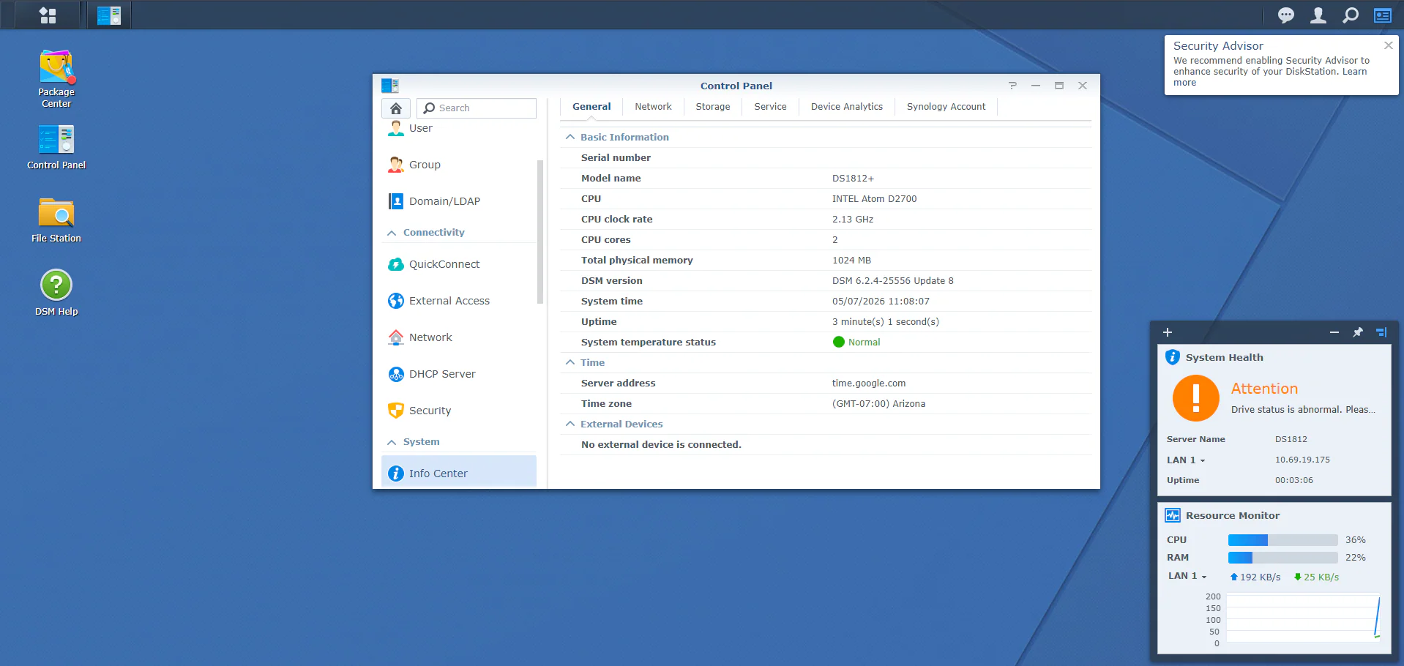1404x666 pixels.
Task: Open Security settings in sidebar
Action: tap(459, 411)
